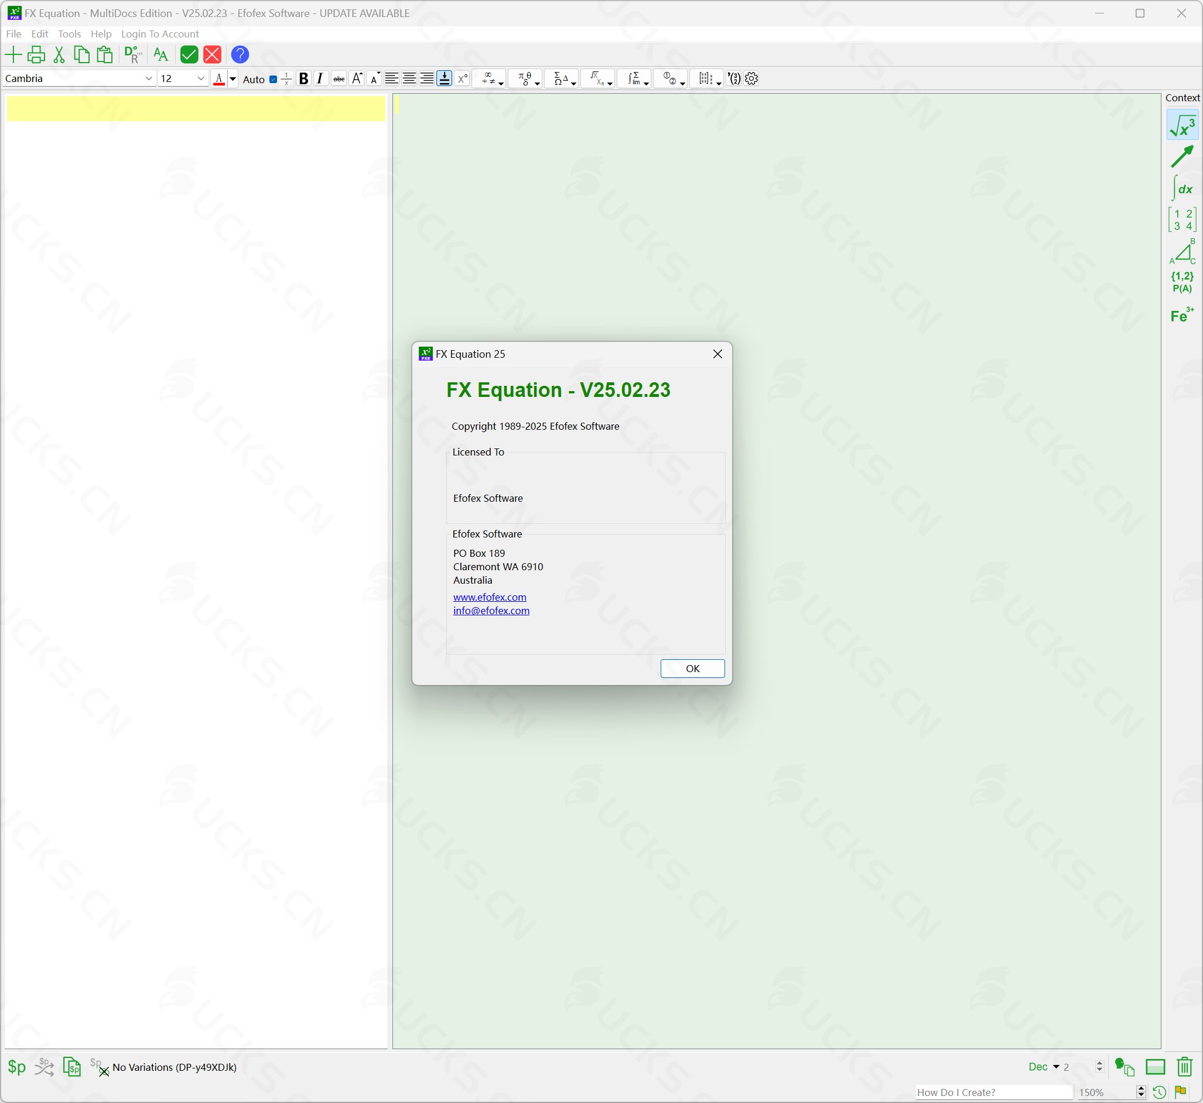
Task: Click Login To Account menu item
Action: click(x=160, y=34)
